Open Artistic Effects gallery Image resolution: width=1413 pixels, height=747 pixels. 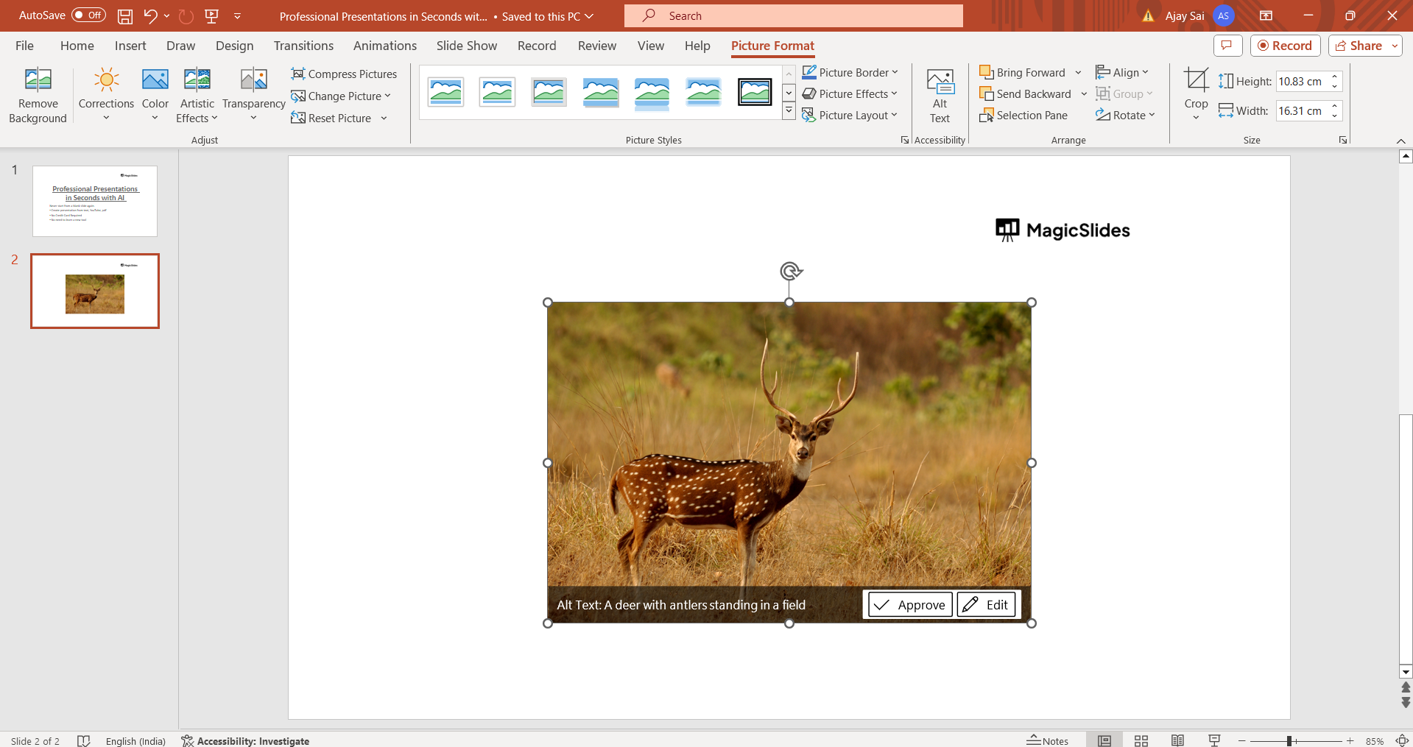click(197, 96)
